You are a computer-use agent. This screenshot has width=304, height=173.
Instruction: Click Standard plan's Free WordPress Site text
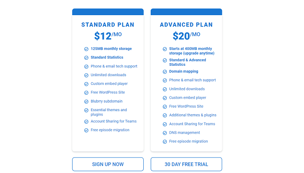(109, 93)
